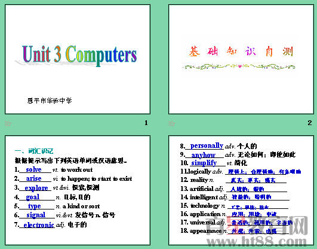This screenshot has height=249, width=317.
Task: Click the decorative floral divider under 基础知识自测
Action: click(x=239, y=66)
